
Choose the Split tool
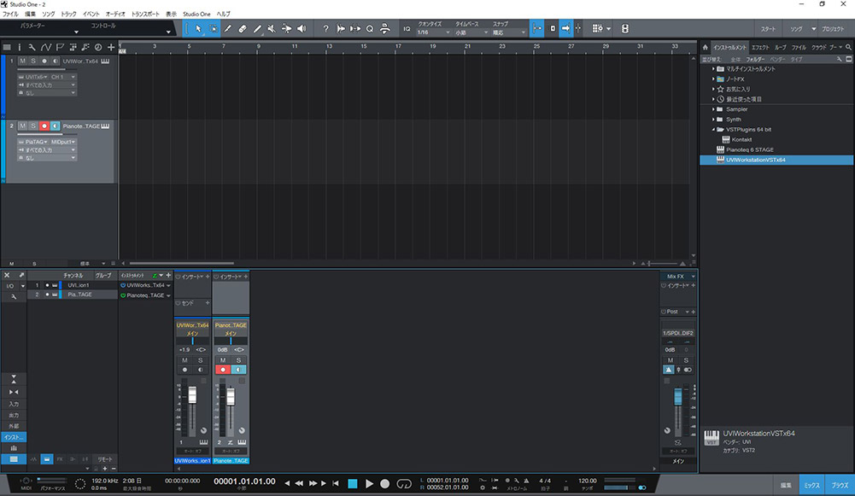pyautogui.click(x=228, y=29)
